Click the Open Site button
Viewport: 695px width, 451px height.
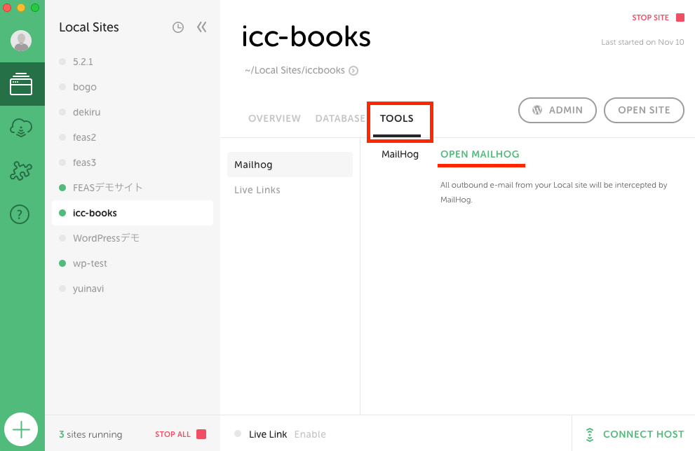(x=644, y=110)
